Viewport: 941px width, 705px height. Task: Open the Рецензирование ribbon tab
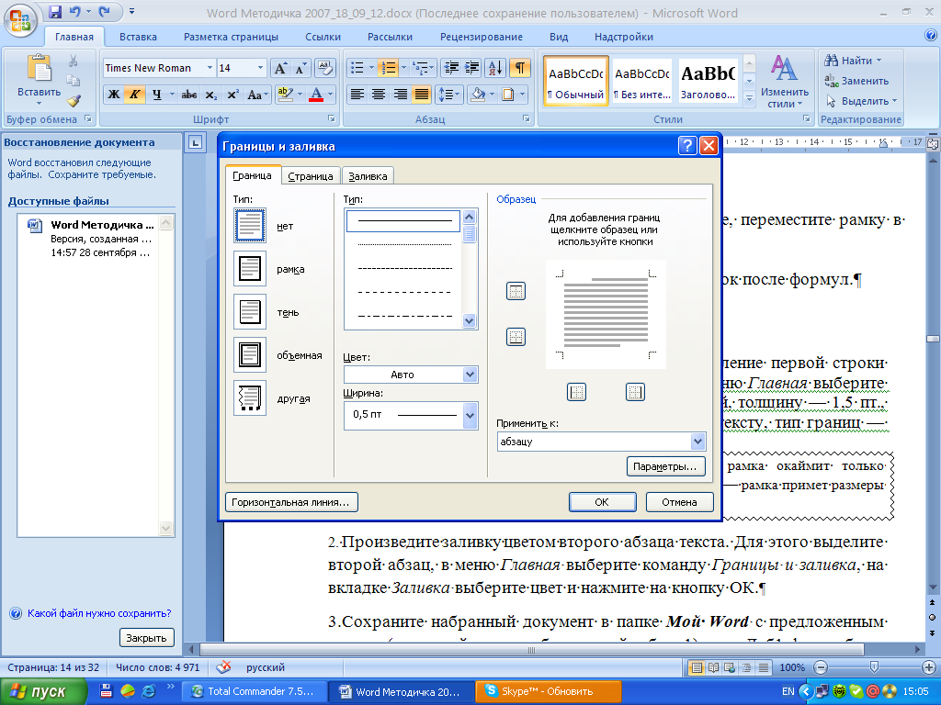[482, 37]
